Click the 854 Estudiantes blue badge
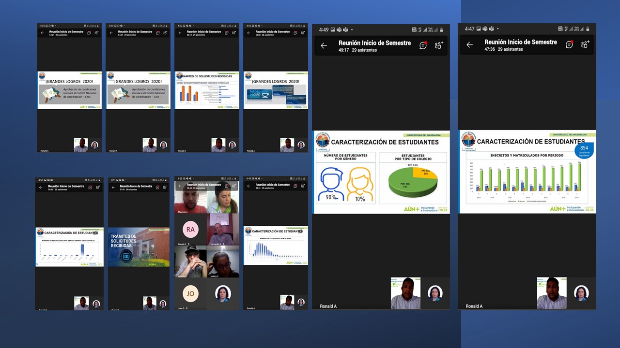 (x=584, y=150)
